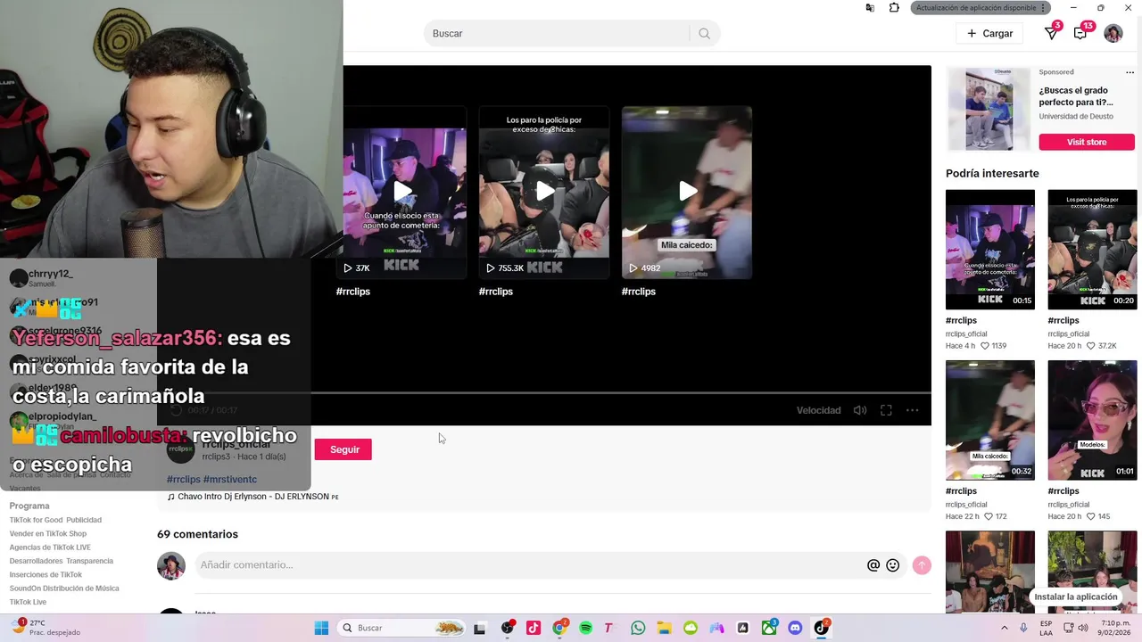Click the #mrstiventc hashtag link
The width and height of the screenshot is (1142, 642).
click(x=230, y=480)
